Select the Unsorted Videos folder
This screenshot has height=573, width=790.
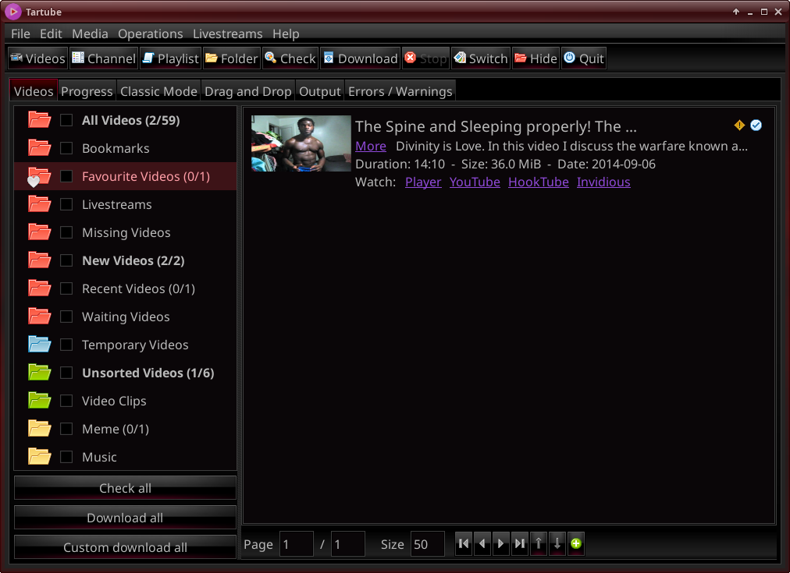tap(148, 373)
